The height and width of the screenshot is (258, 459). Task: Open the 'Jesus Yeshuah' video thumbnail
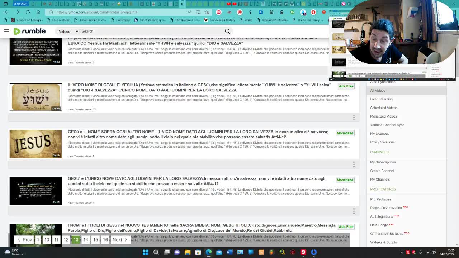(x=36, y=97)
